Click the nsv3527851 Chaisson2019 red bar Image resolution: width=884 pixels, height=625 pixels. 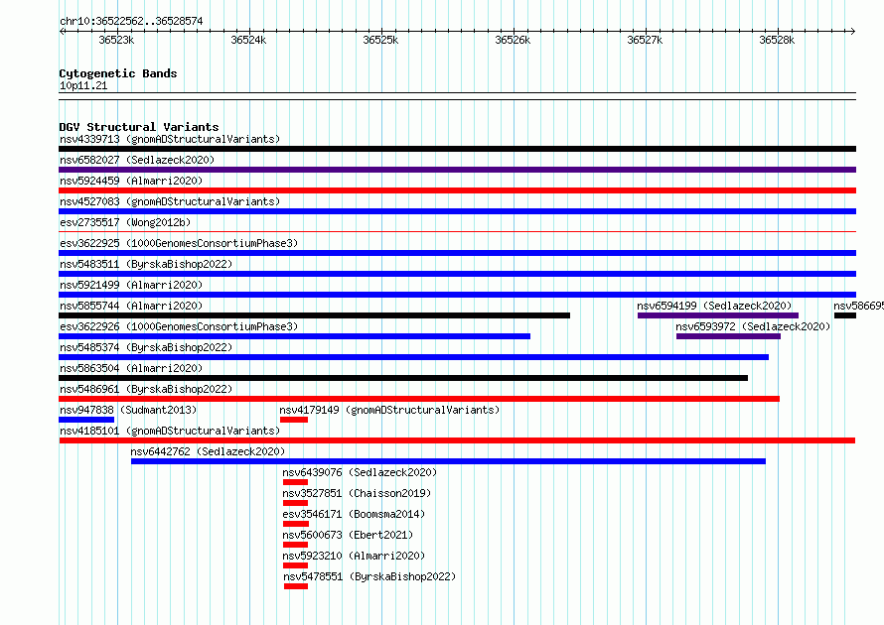[295, 503]
